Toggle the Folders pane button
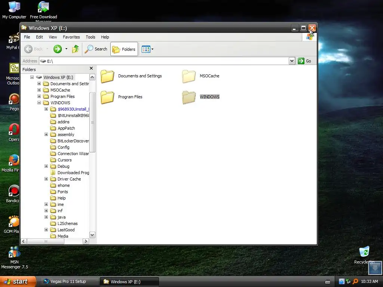Viewport: 383px width, 287px height. tap(124, 49)
